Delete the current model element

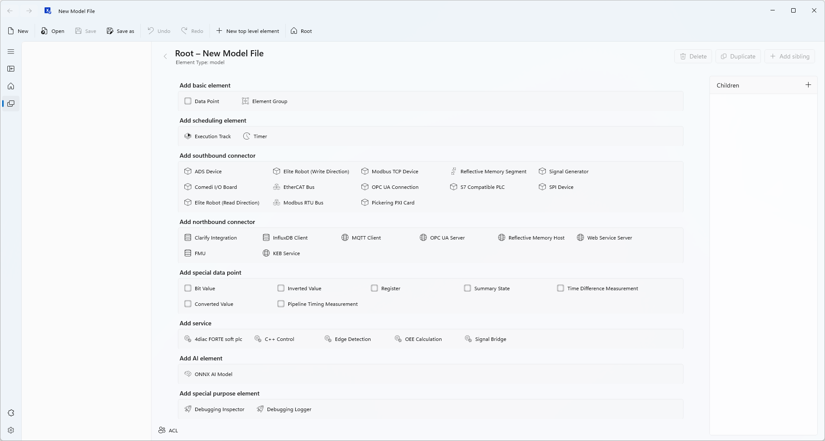pos(693,56)
